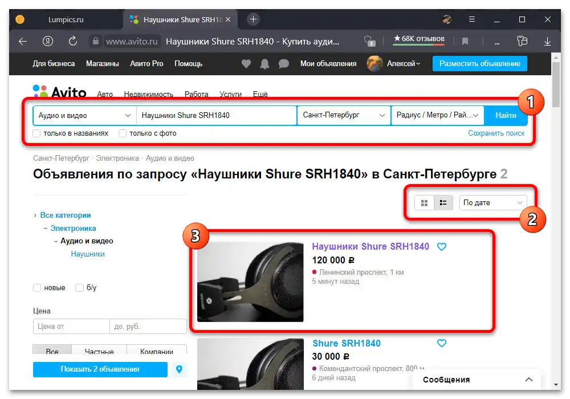Click Разместить объявление button
The width and height of the screenshot is (570, 399).
(479, 64)
